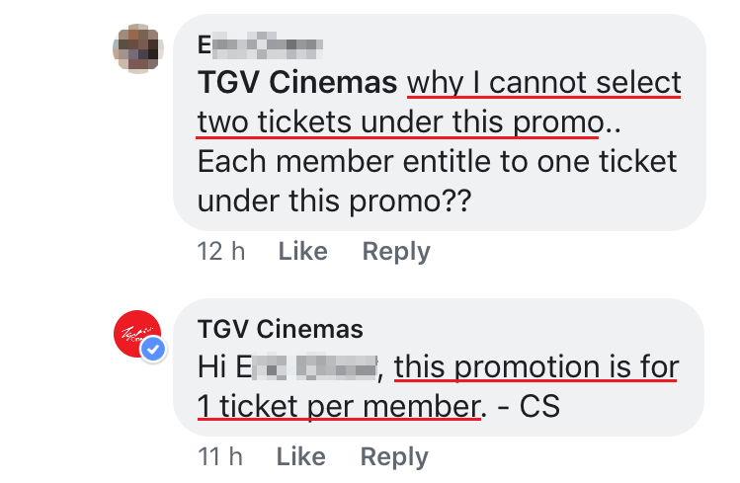The width and height of the screenshot is (740, 483).
Task: Like the TGV Cinemas reply from 11 h ago
Action: pyautogui.click(x=301, y=456)
